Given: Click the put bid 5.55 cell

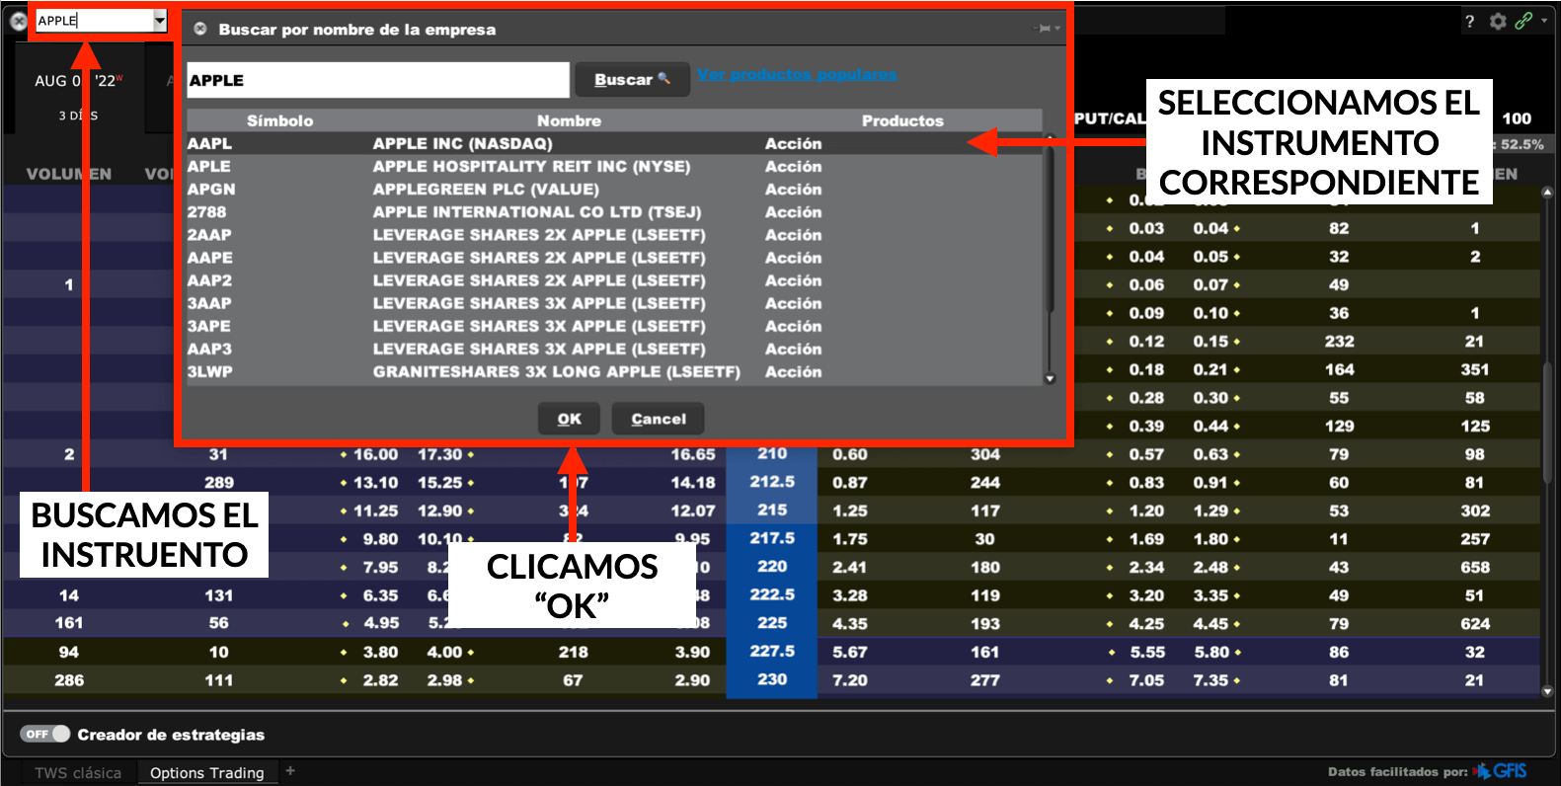Looking at the screenshot, I should 1147,652.
